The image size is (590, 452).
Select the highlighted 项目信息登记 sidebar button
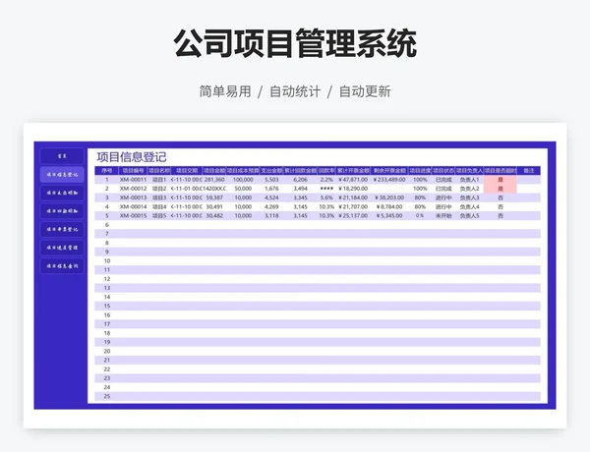pyautogui.click(x=62, y=175)
